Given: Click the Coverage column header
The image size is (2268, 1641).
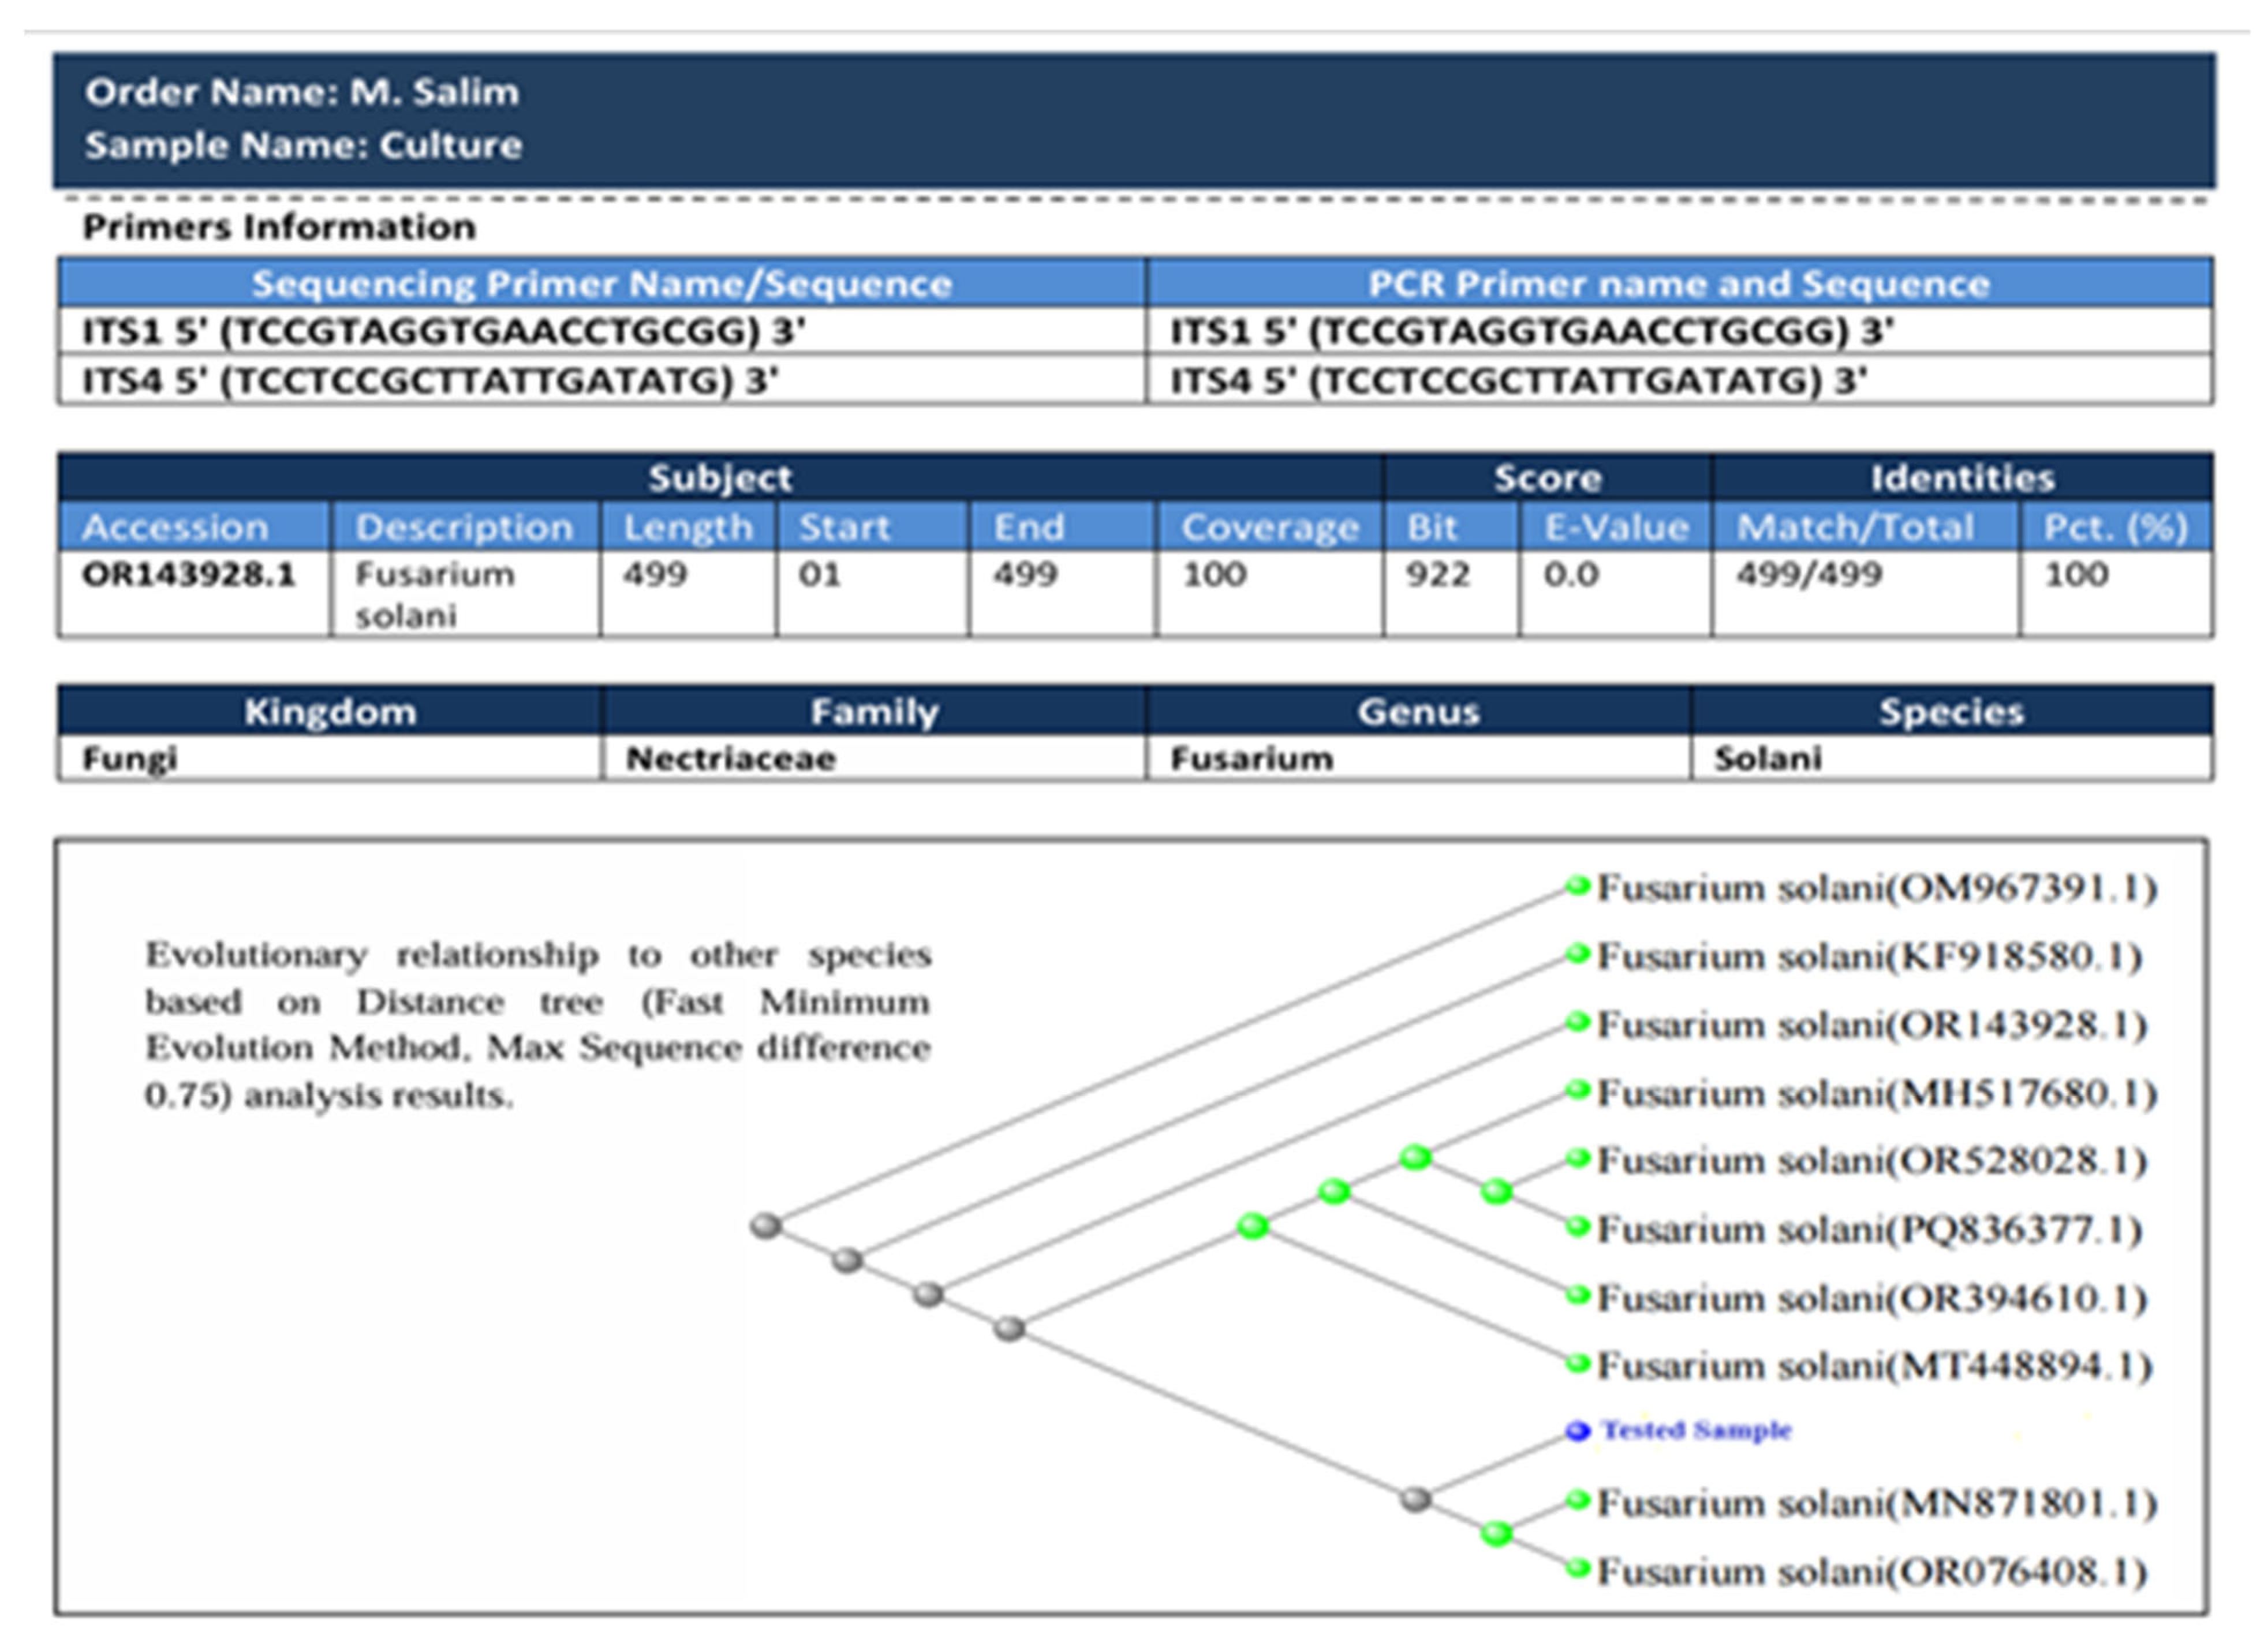Looking at the screenshot, I should (1270, 527).
